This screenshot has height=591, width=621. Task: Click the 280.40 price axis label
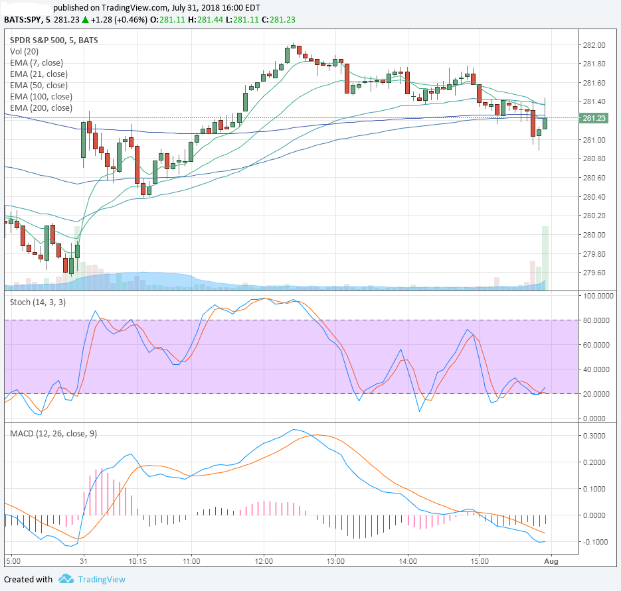(x=594, y=197)
